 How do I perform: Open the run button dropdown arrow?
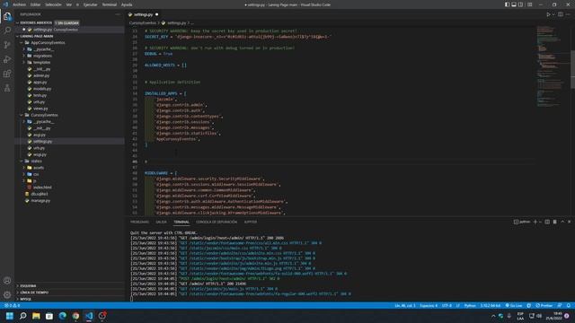click(553, 14)
